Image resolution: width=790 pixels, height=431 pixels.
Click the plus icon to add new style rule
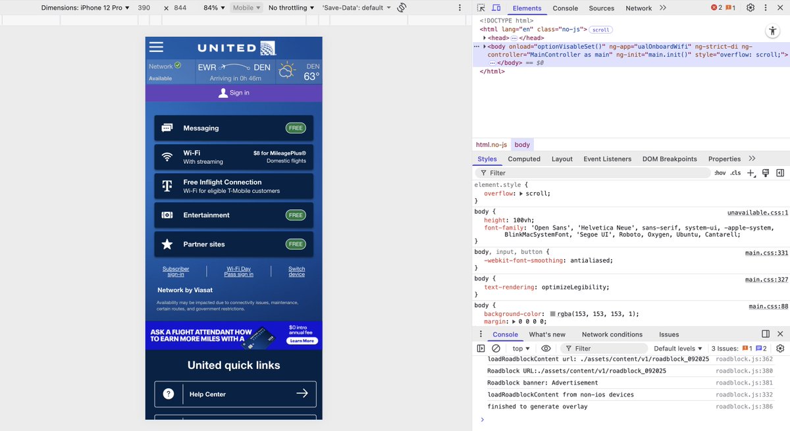coord(750,172)
